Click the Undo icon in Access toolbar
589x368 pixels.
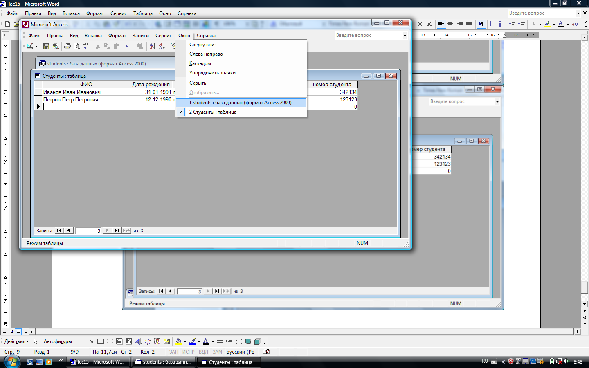[129, 46]
